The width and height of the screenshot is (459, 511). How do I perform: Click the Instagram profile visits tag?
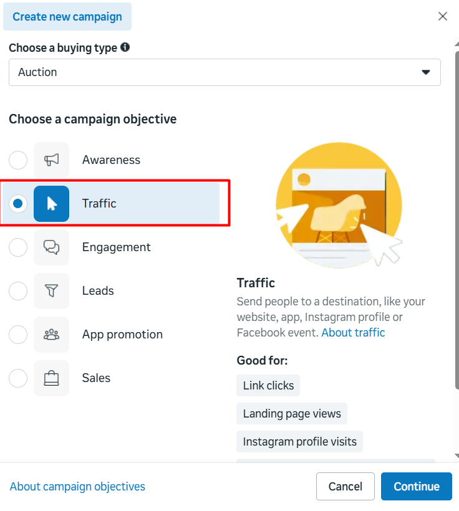299,442
